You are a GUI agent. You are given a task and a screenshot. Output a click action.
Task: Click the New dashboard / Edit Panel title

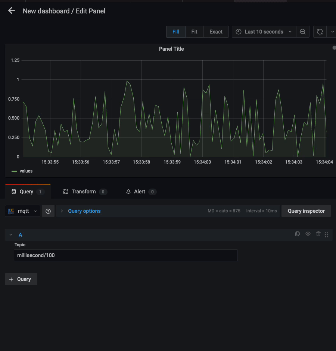pyautogui.click(x=64, y=11)
